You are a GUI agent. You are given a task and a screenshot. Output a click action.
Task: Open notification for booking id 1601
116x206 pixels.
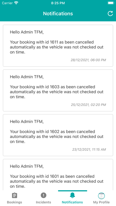click(58, 175)
